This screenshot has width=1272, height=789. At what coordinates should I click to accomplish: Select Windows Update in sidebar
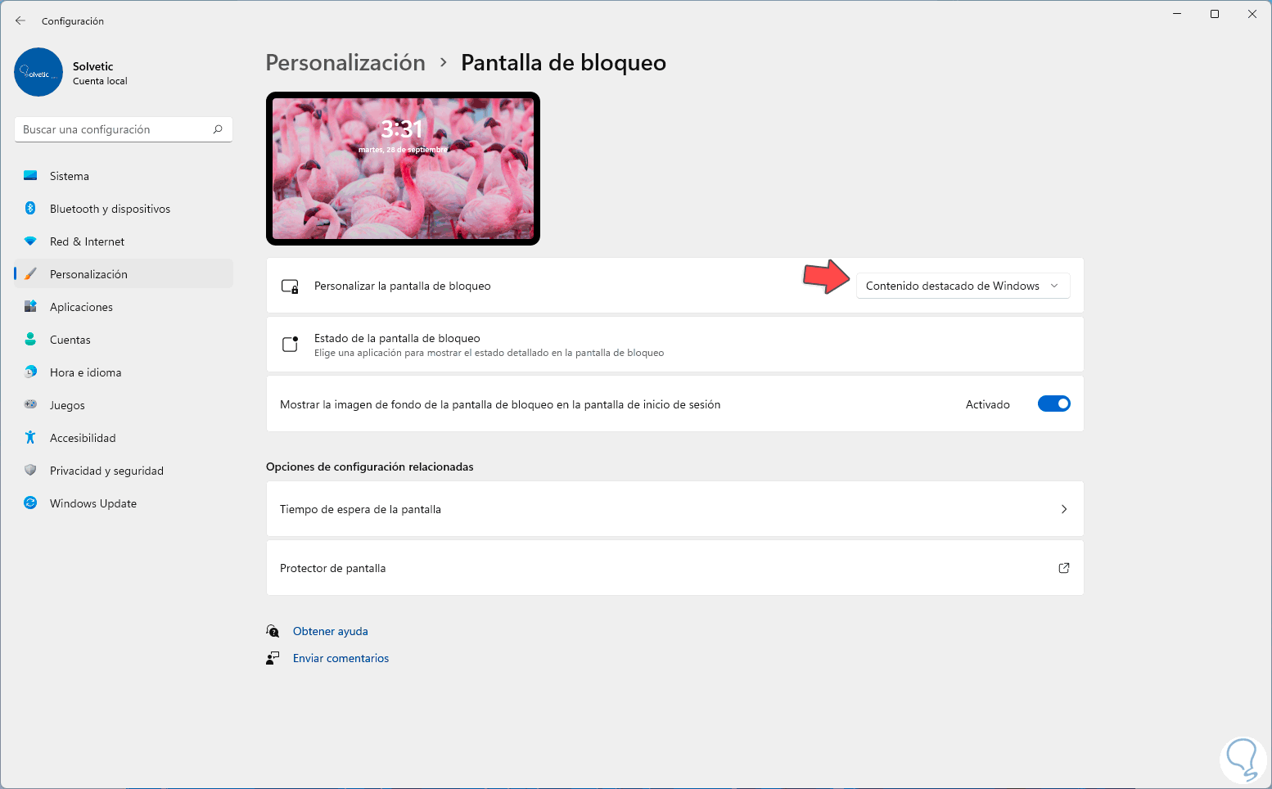coord(124,503)
